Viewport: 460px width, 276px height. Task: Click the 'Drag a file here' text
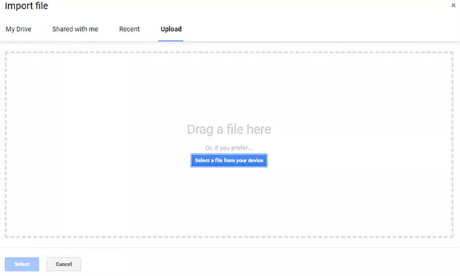point(229,130)
